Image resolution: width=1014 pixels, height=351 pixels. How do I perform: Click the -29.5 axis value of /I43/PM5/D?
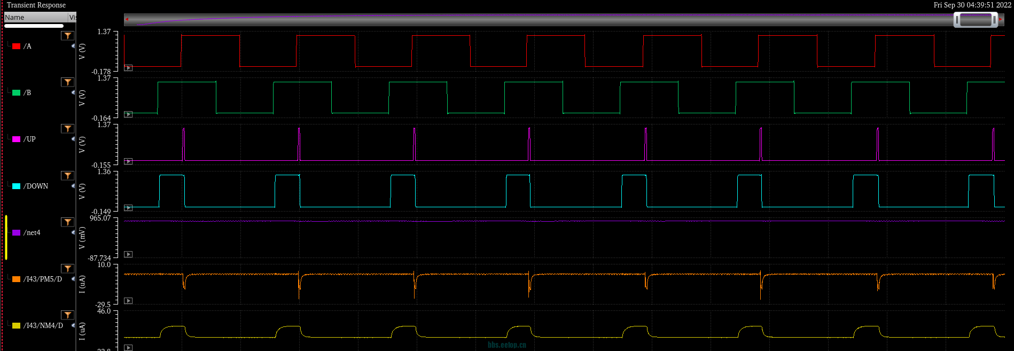coord(103,305)
